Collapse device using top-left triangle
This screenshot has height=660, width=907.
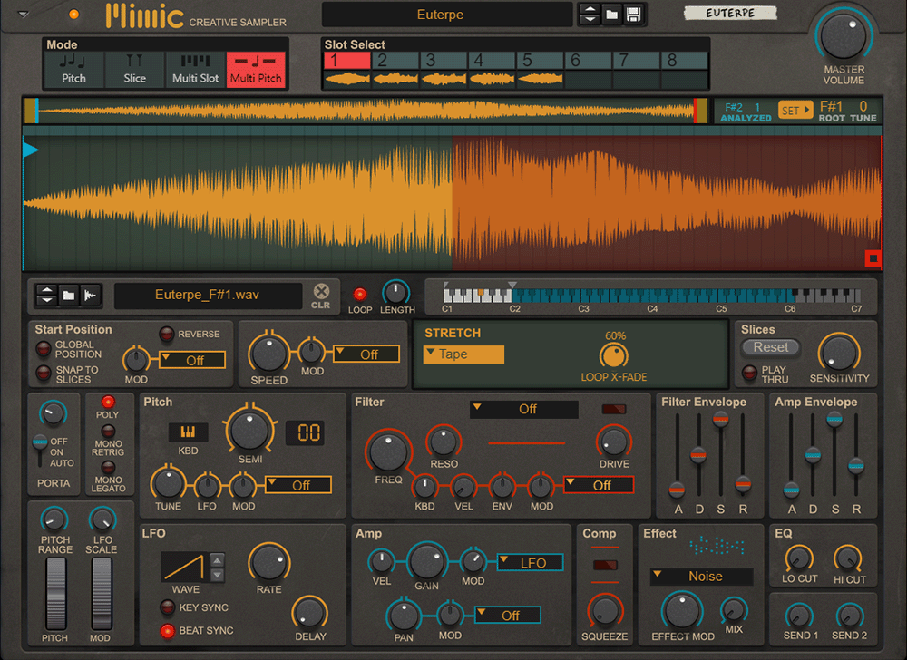pyautogui.click(x=24, y=15)
